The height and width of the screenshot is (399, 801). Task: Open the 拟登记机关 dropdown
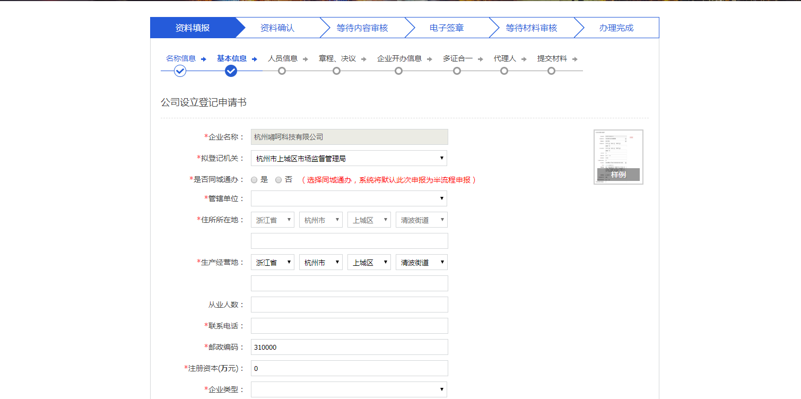click(349, 158)
